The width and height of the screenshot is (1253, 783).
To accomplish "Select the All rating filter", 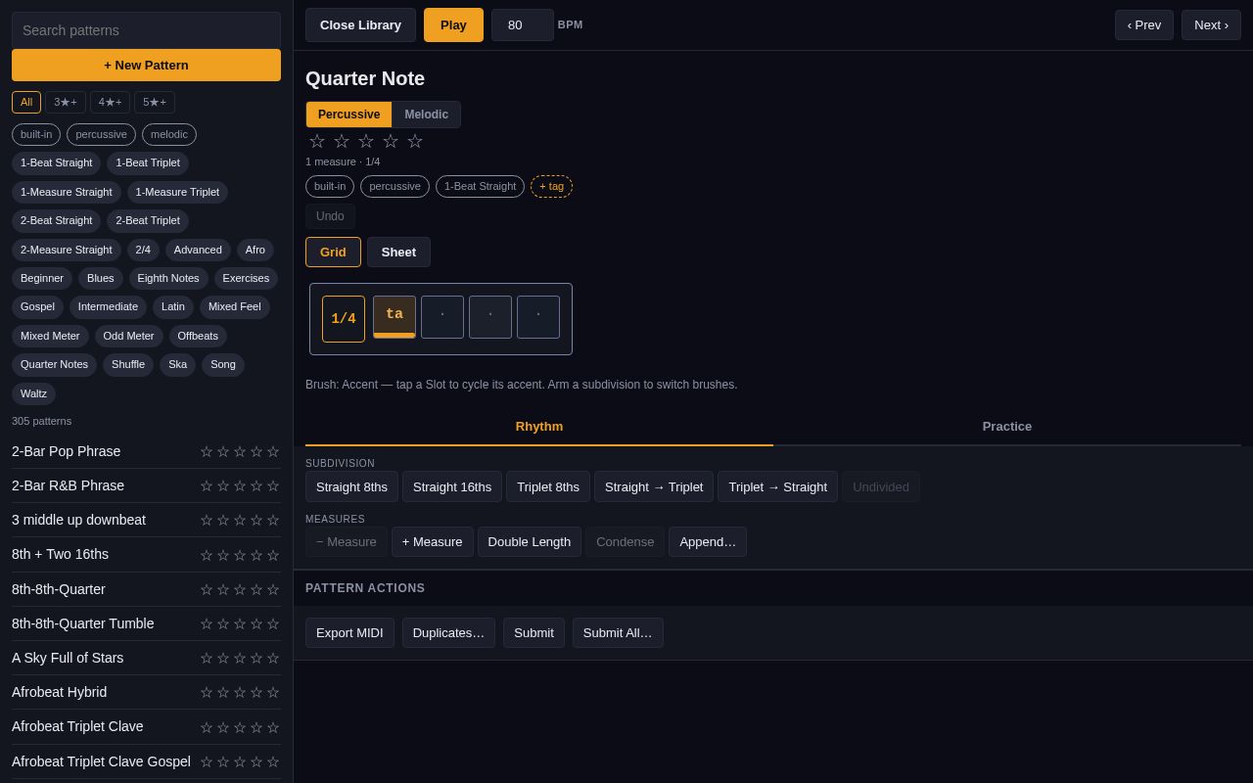I will coord(26,102).
